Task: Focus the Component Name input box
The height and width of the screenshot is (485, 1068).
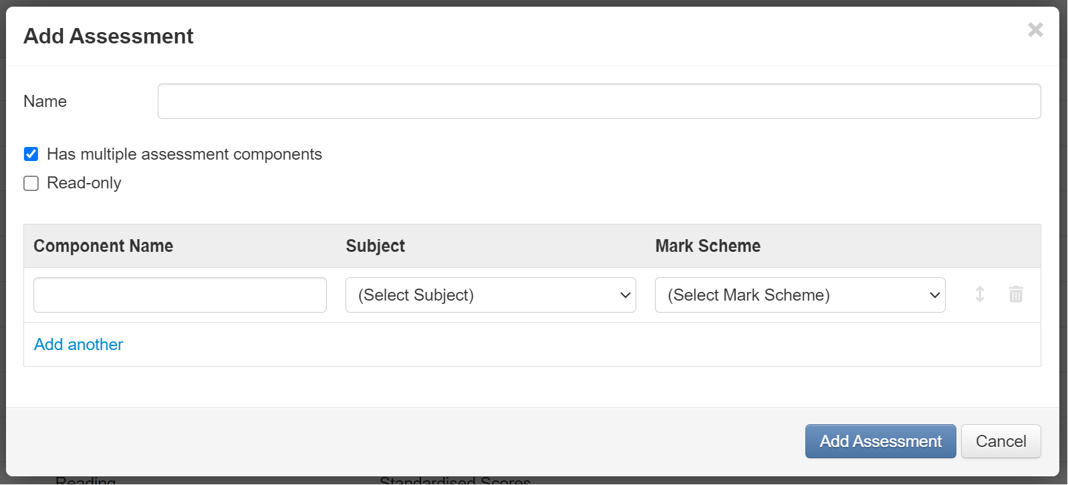Action: [x=179, y=294]
